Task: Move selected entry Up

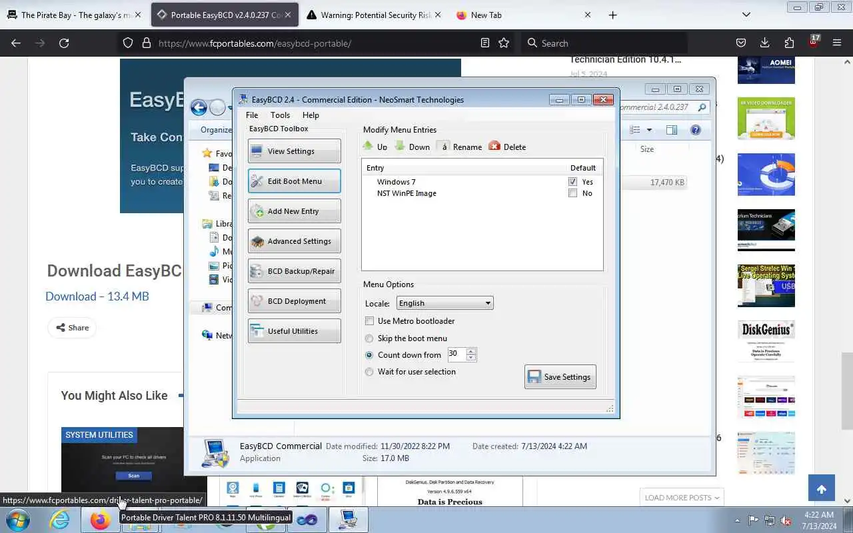Action: (x=375, y=147)
